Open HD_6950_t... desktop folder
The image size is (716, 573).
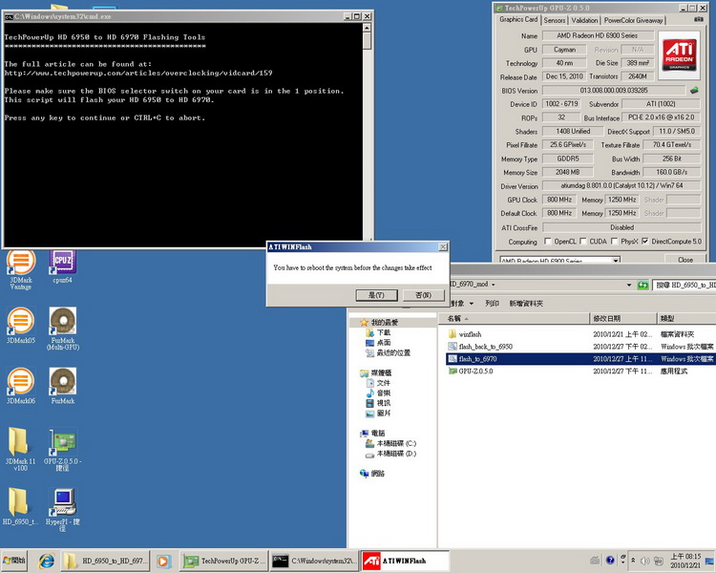pos(21,506)
